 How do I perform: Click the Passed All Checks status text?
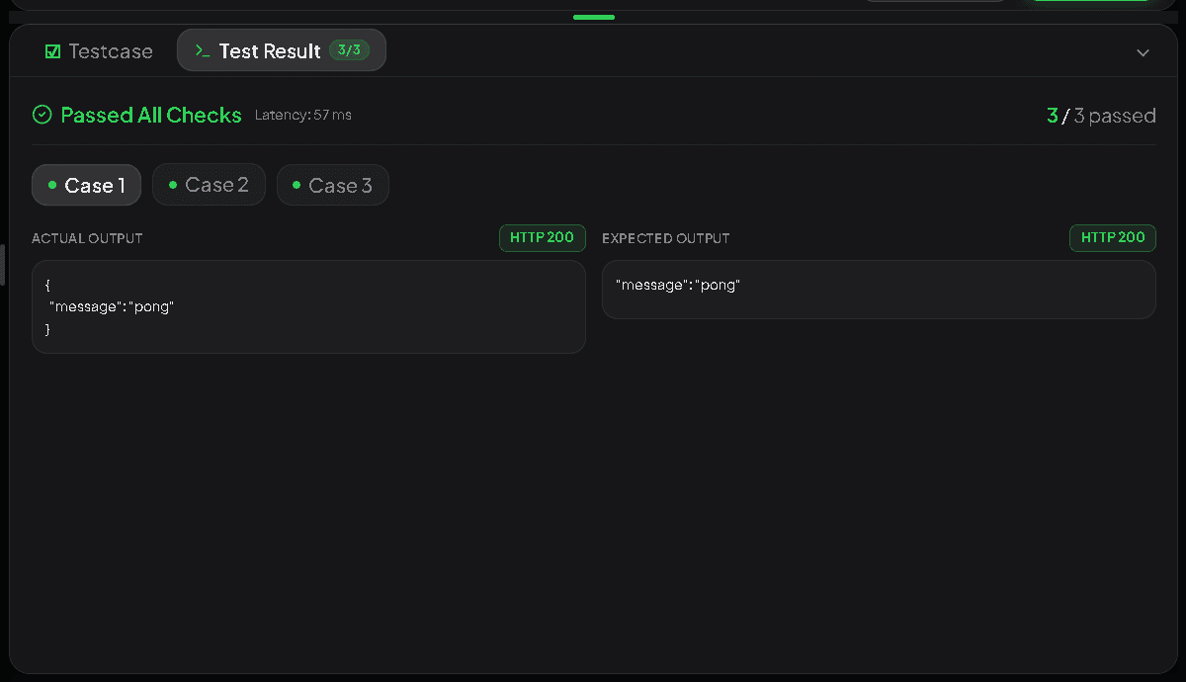click(x=151, y=115)
